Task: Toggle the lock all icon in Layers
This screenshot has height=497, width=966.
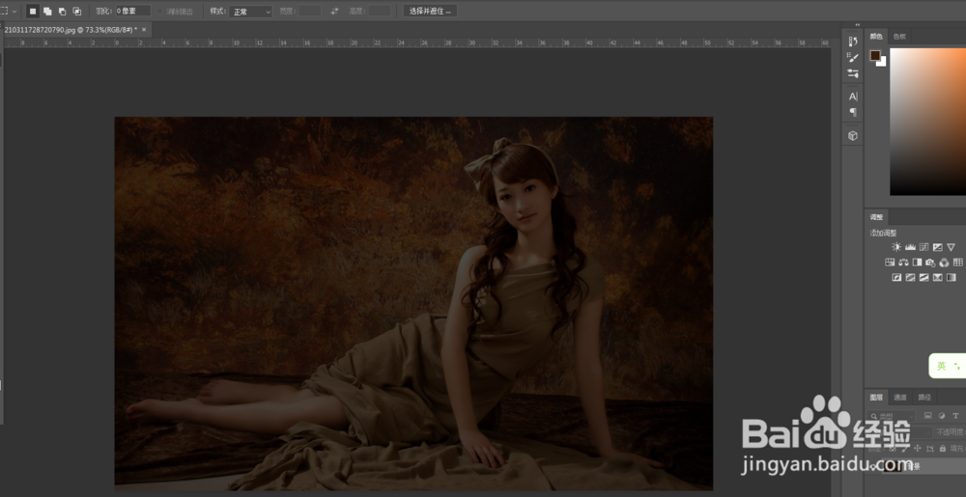Action: (943, 448)
